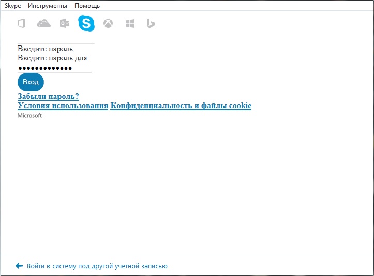Open Конфиденциальность и файлы cookie link
Viewport: 374px width, 276px height.
tap(181, 105)
